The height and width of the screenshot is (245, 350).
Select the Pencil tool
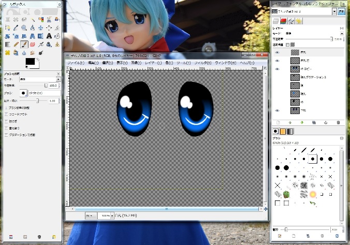click(16, 45)
